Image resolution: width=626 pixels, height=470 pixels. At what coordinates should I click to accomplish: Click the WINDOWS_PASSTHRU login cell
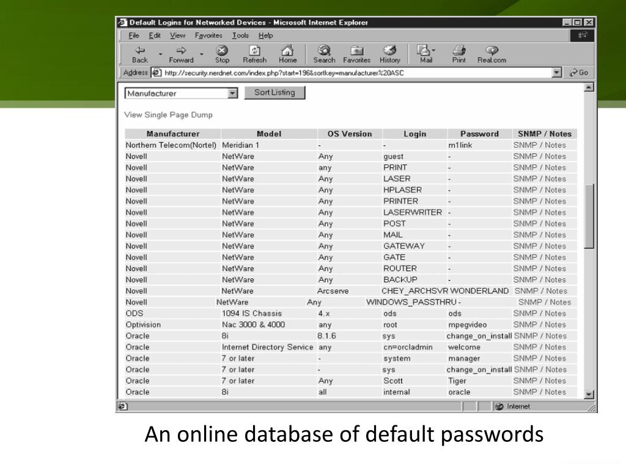(x=411, y=302)
